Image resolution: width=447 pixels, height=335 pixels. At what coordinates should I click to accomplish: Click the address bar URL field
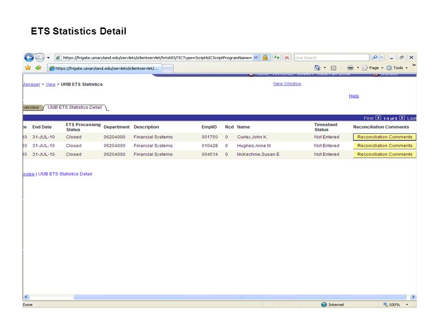tap(157, 58)
